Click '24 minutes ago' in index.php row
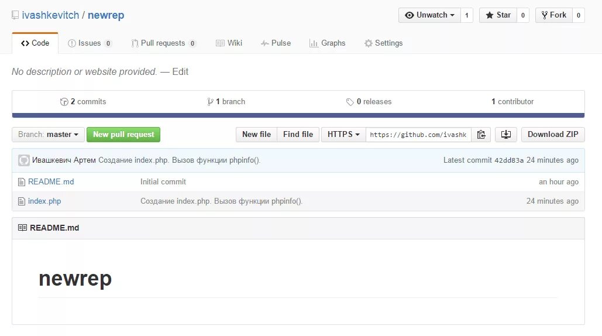Screen dimensions: 602x336 pos(552,201)
